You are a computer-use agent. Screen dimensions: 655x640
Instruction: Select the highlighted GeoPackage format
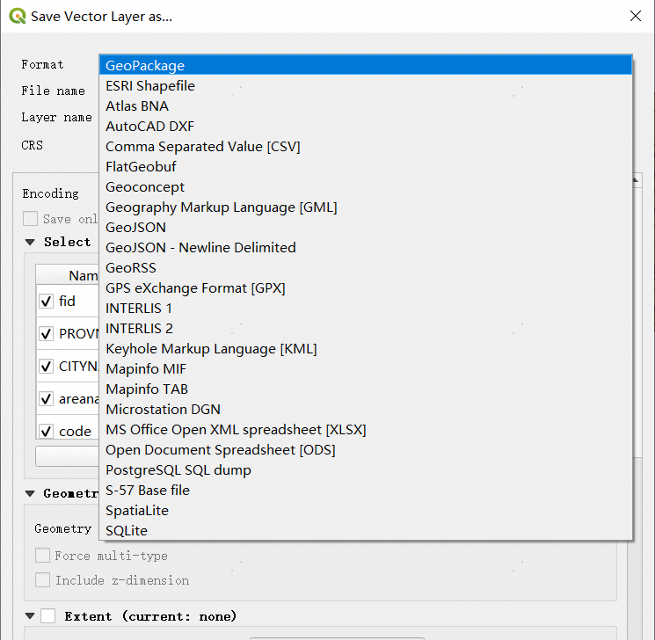point(145,66)
